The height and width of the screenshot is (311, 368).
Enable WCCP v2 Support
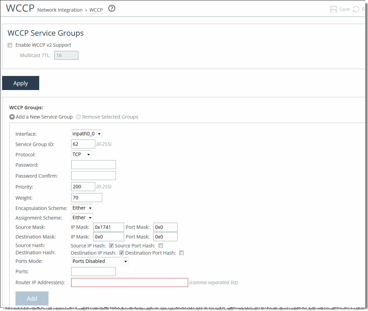click(10, 45)
